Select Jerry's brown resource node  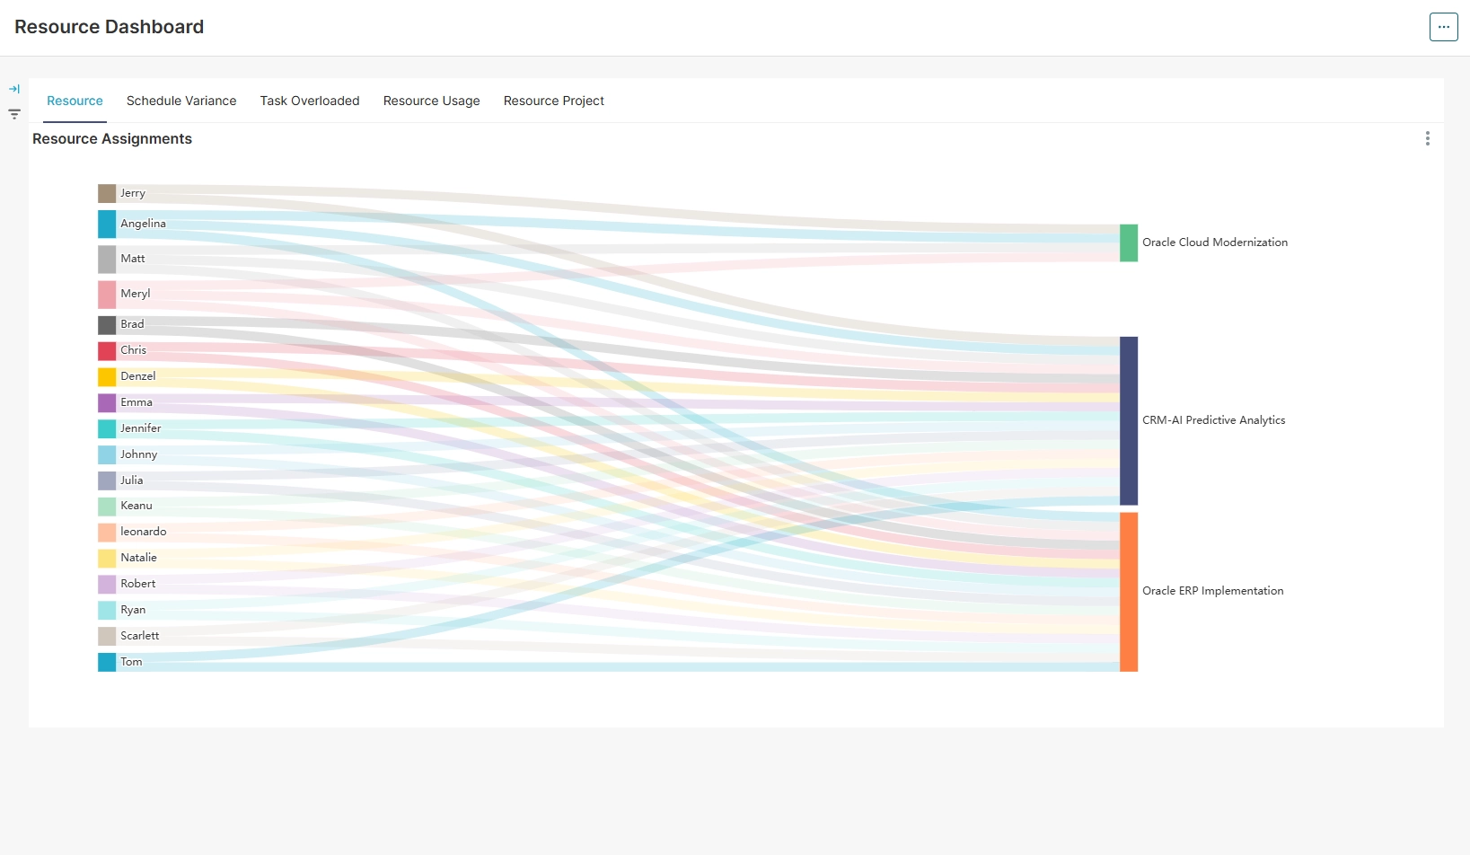point(107,193)
